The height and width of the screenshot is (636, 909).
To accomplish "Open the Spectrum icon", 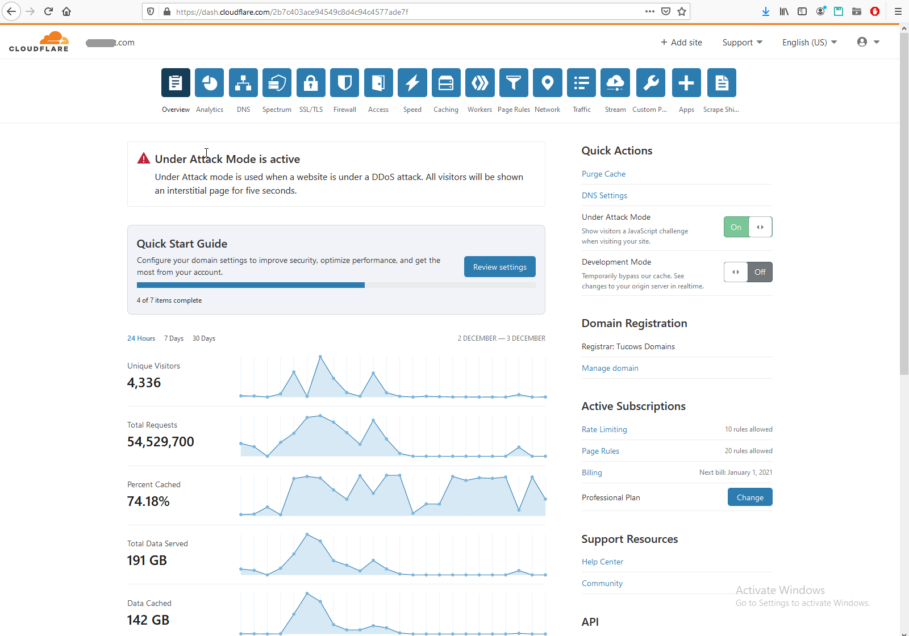I will coord(277,83).
